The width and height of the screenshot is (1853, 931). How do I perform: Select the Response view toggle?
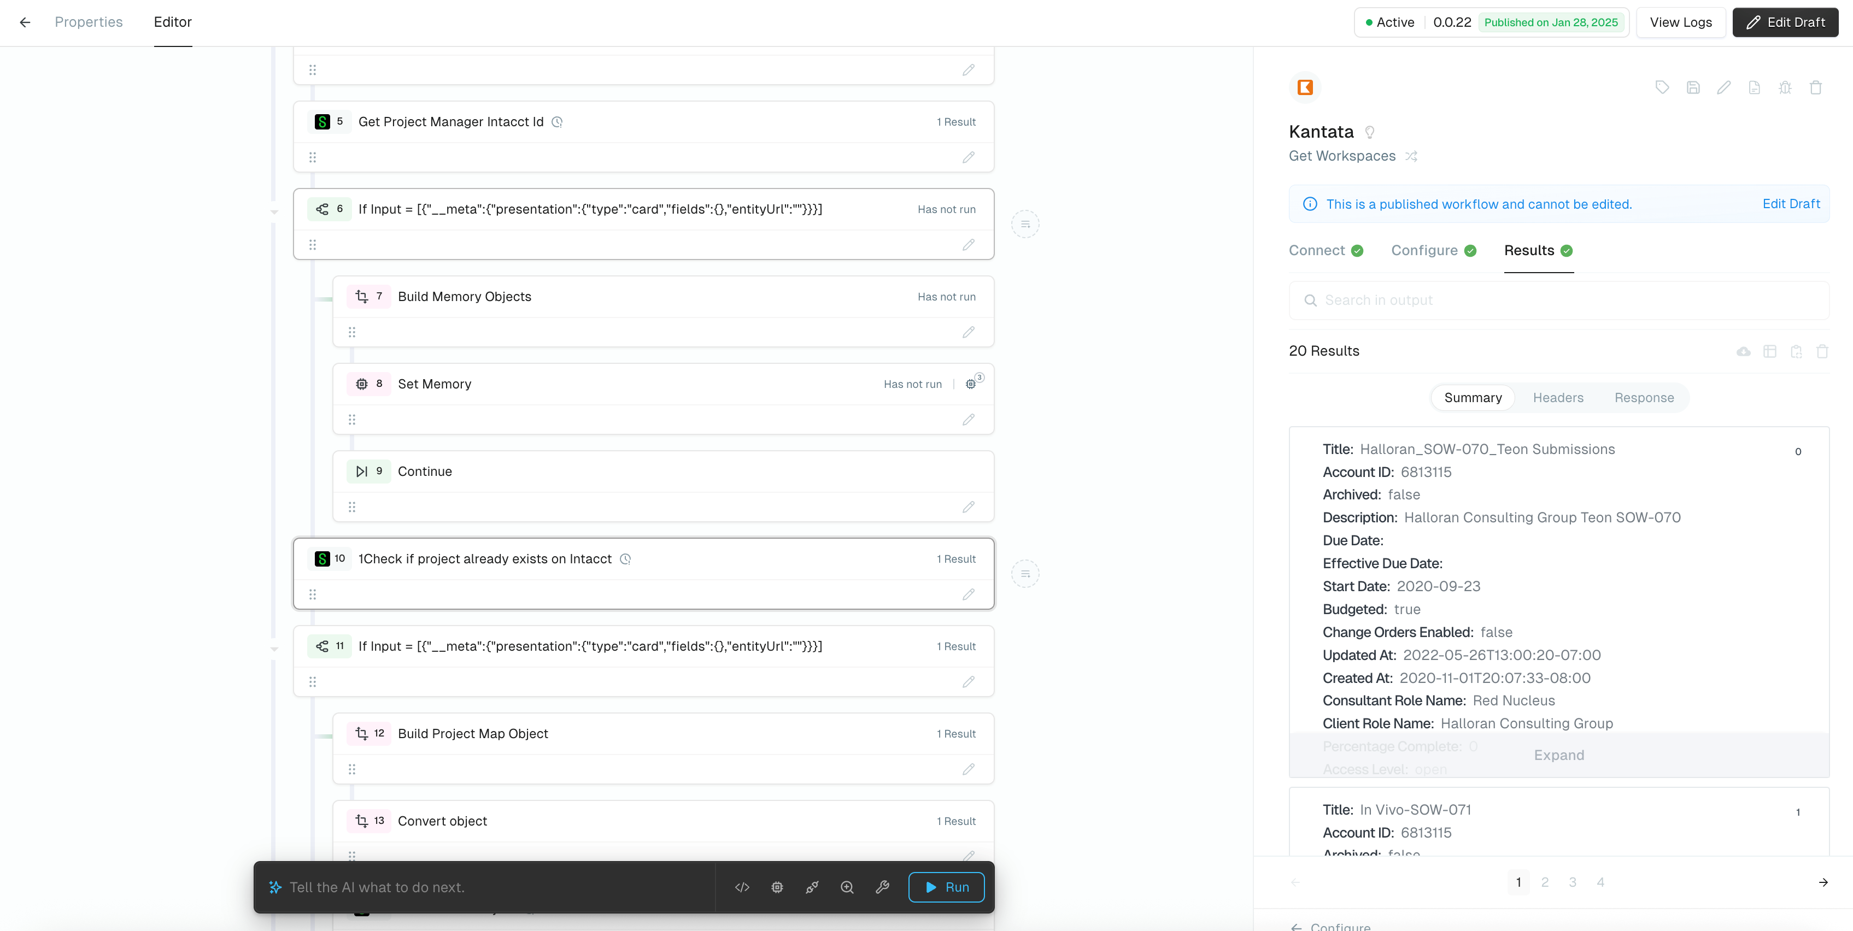point(1644,398)
